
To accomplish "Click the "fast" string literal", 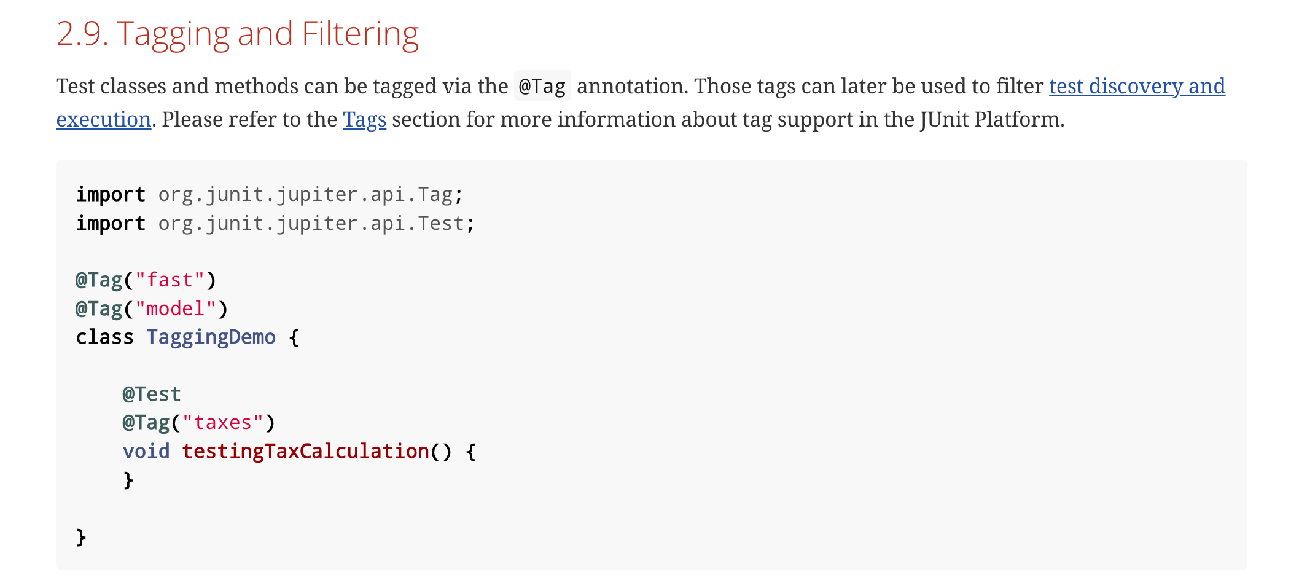I will click(x=170, y=280).
